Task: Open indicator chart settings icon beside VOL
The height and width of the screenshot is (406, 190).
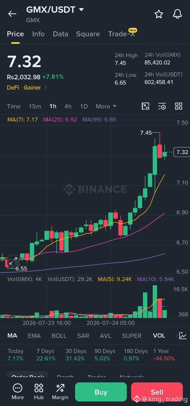Action: [x=183, y=335]
